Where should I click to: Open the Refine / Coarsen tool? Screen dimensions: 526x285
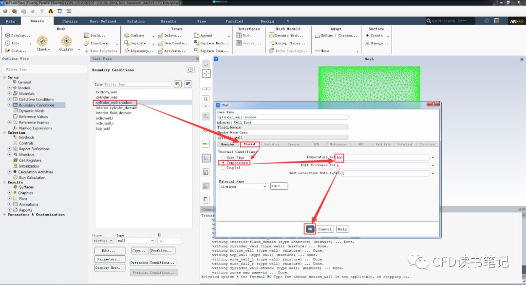(x=336, y=35)
